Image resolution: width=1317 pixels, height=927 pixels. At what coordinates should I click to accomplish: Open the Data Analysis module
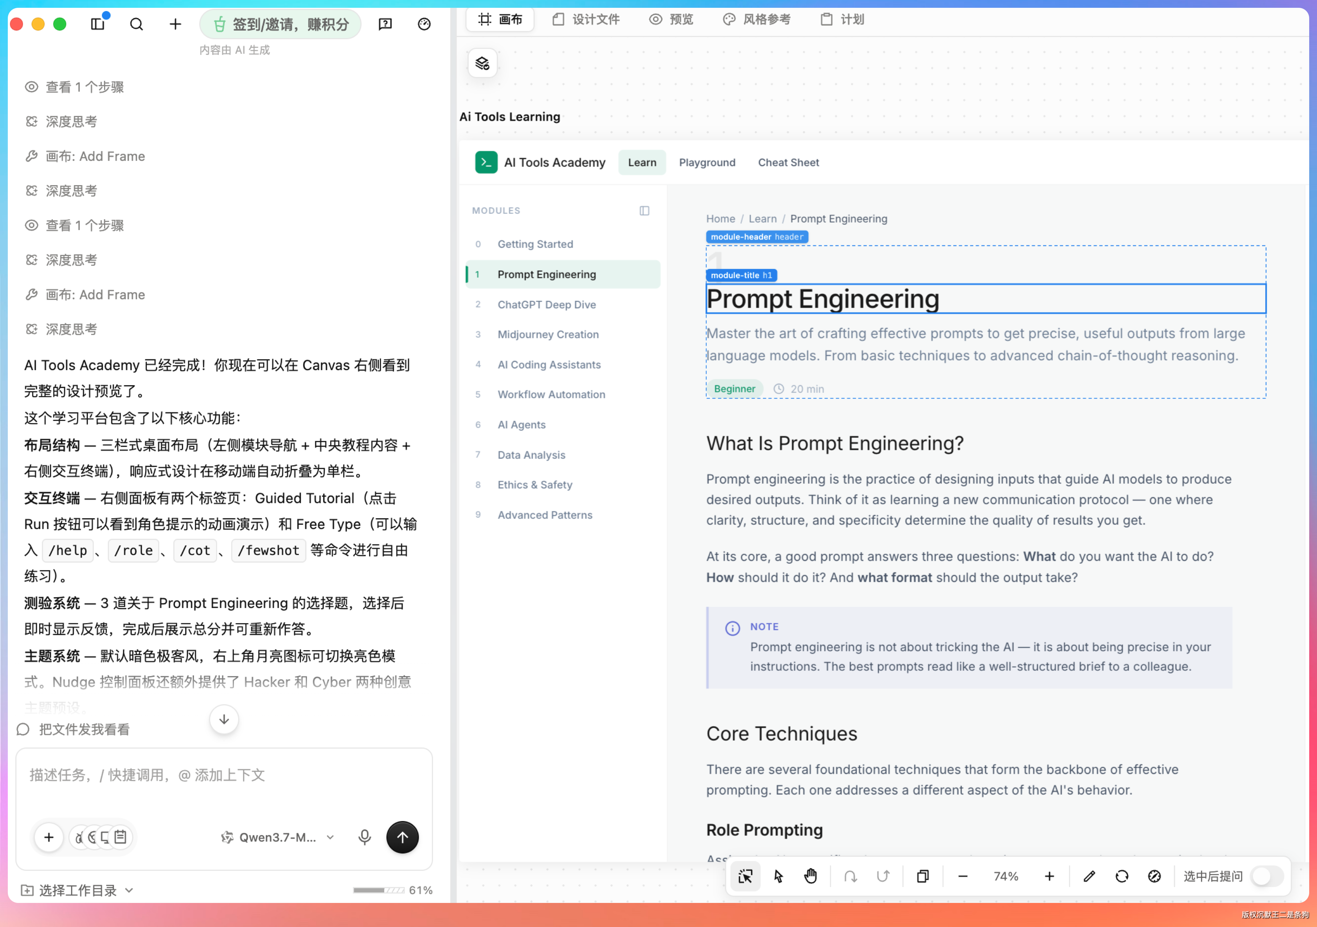563,455
